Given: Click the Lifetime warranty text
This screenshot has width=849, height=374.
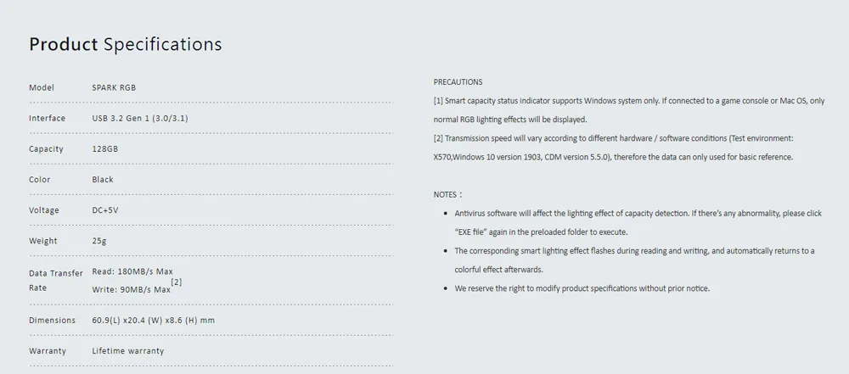Looking at the screenshot, I should [128, 351].
